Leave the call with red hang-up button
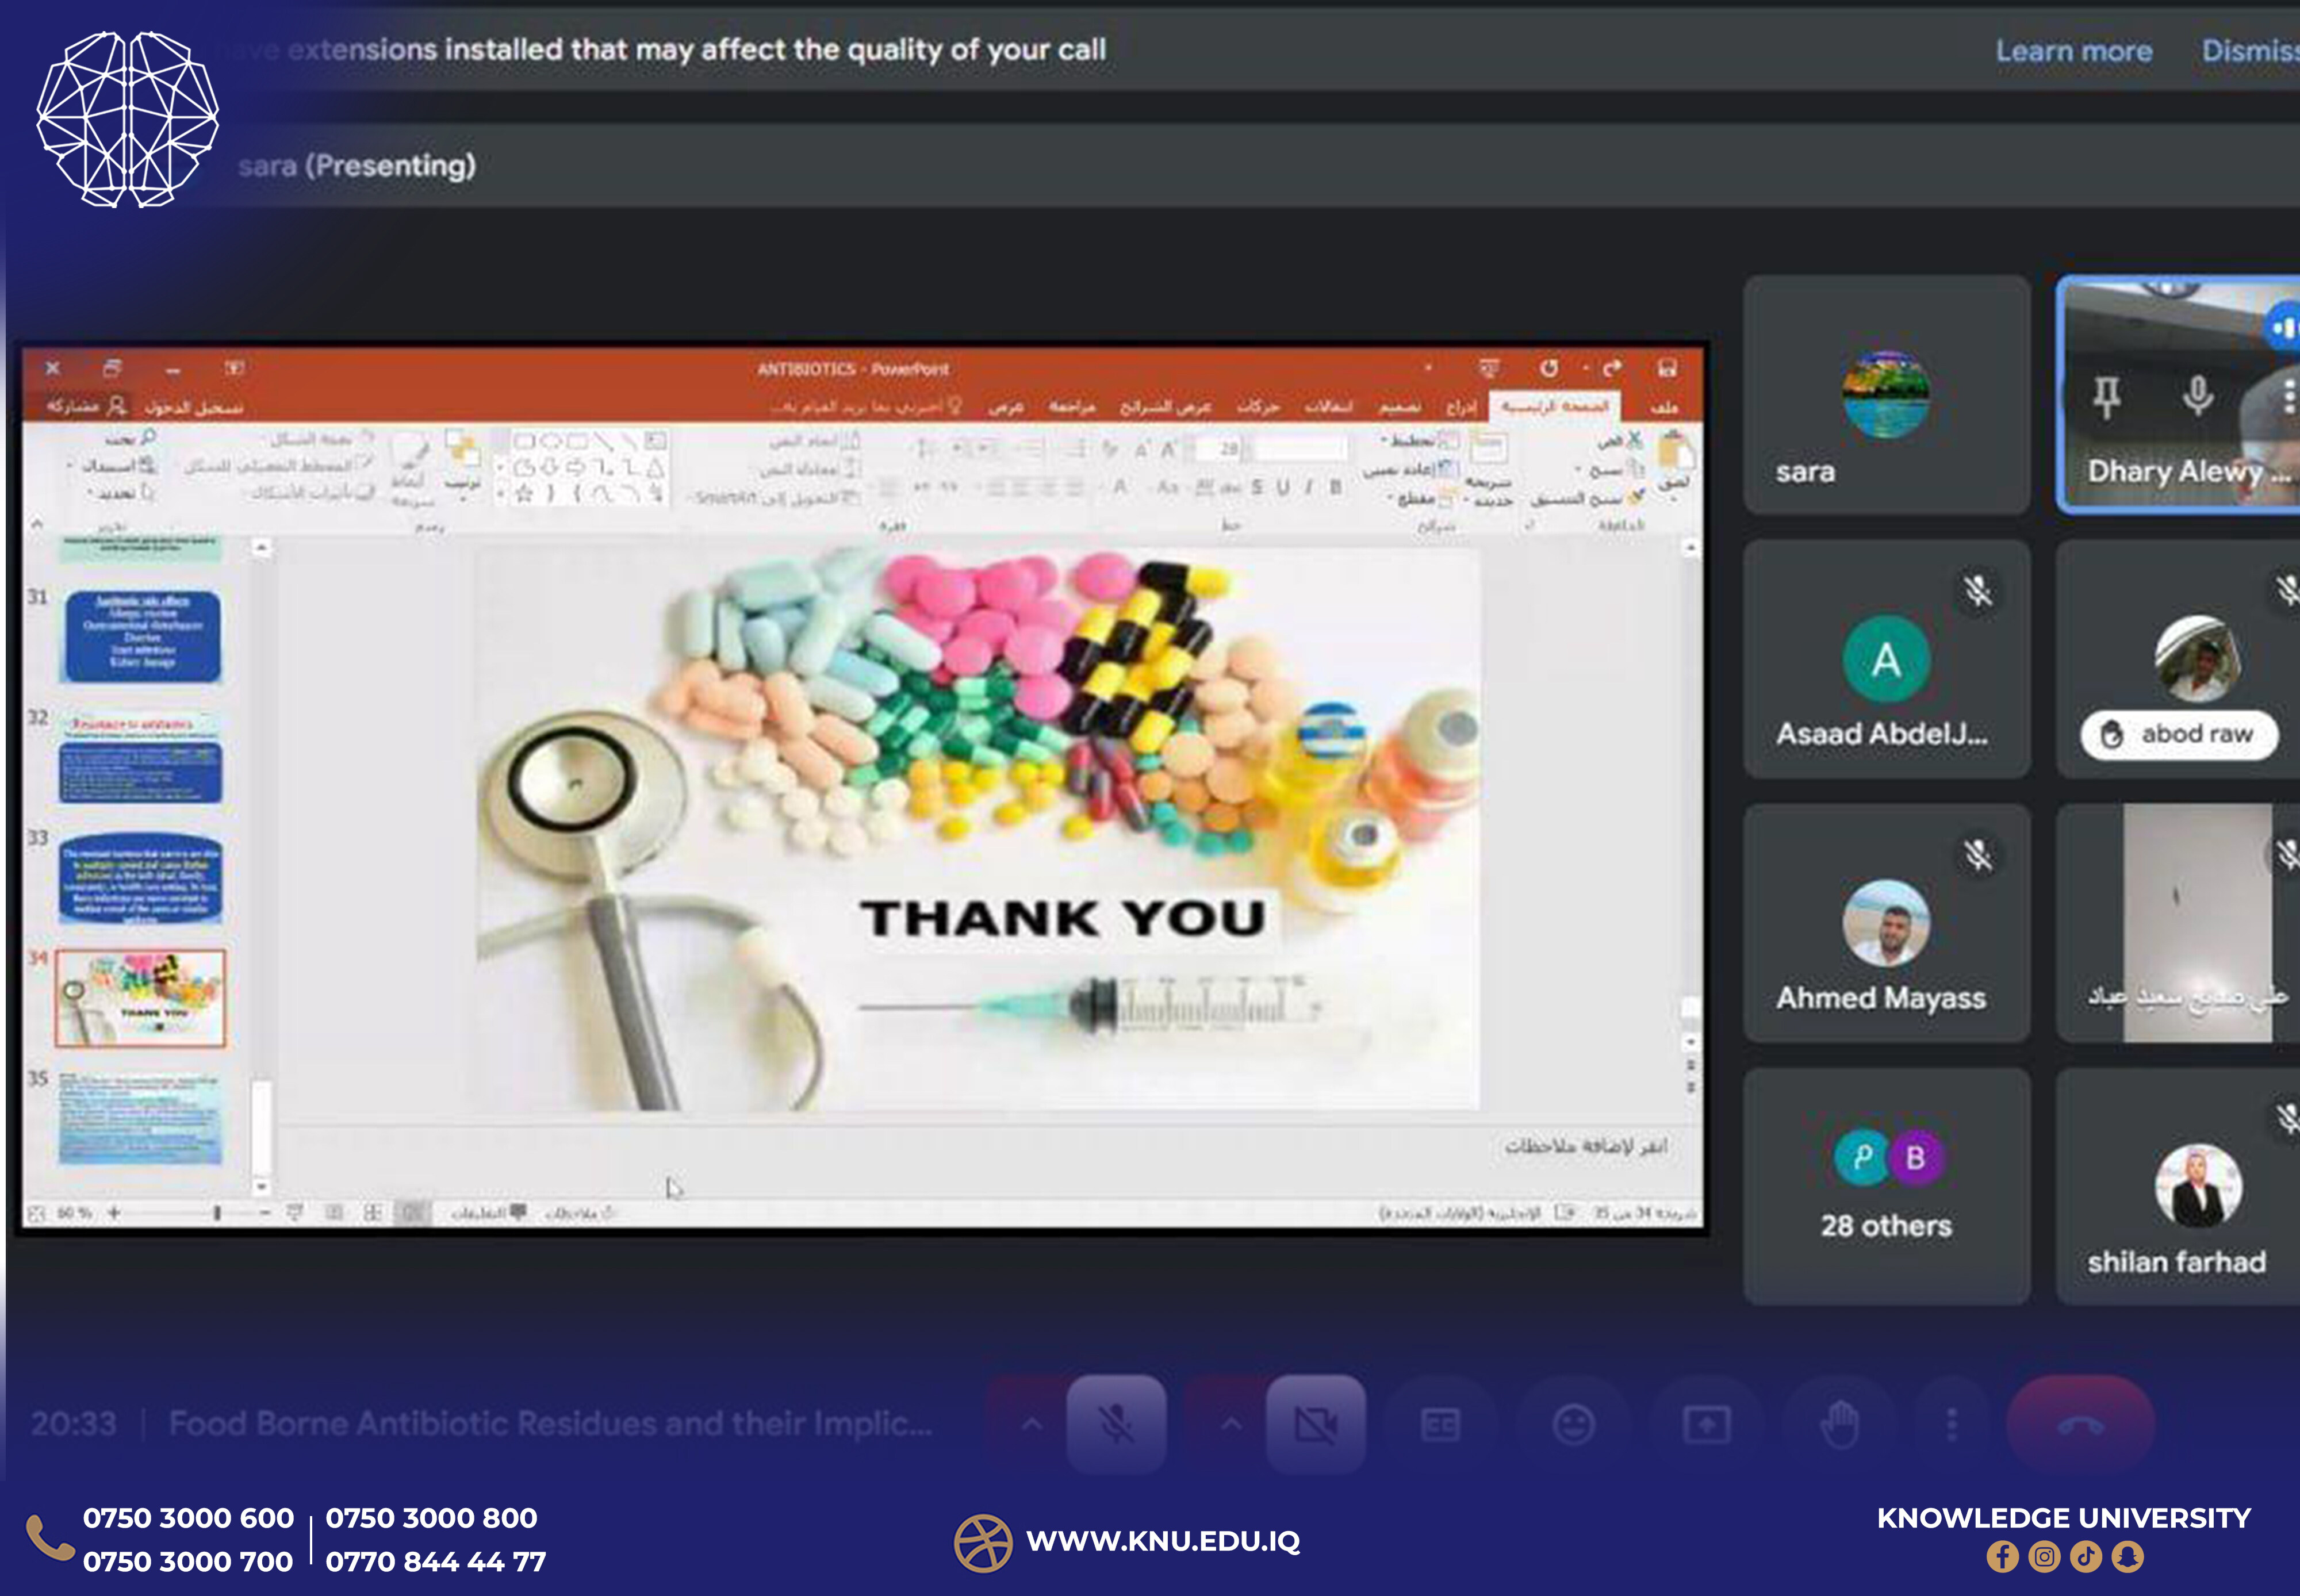 (2080, 1424)
